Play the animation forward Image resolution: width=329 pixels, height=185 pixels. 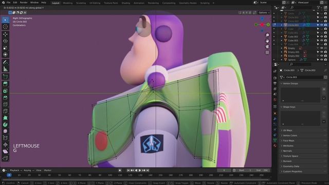pyautogui.click(x=140, y=170)
